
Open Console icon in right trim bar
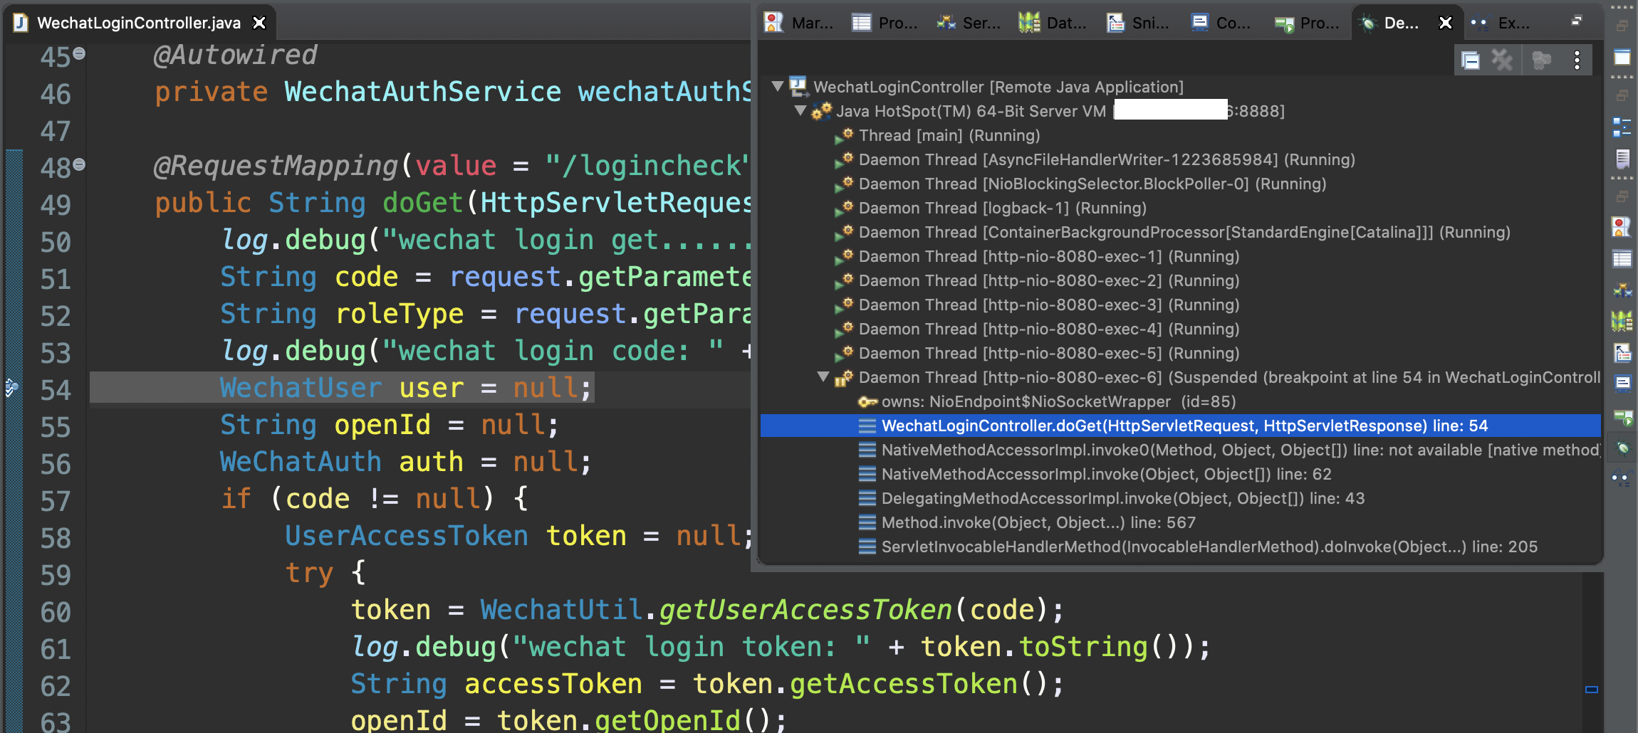pos(1622,383)
